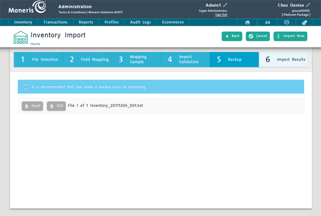Click the pencil icon beside Chez Denise
The image size is (321, 216).
point(308,5)
